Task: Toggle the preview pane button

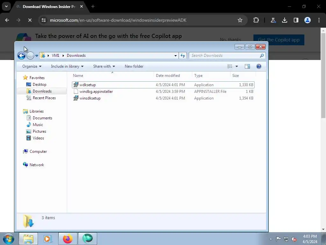Action: click(247, 66)
